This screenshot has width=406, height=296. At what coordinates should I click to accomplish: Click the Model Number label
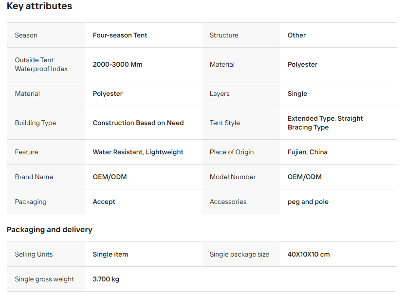tap(232, 177)
